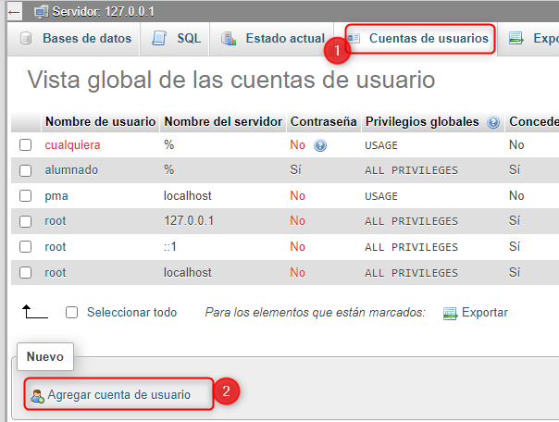Click the SQL tab icon

tap(159, 40)
